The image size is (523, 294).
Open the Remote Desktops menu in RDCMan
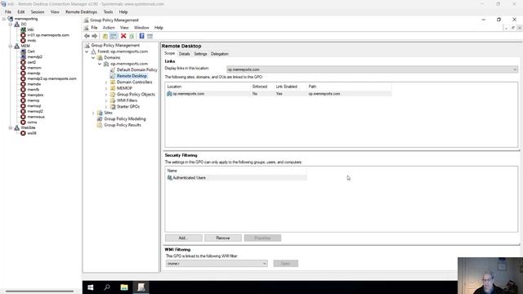point(82,12)
